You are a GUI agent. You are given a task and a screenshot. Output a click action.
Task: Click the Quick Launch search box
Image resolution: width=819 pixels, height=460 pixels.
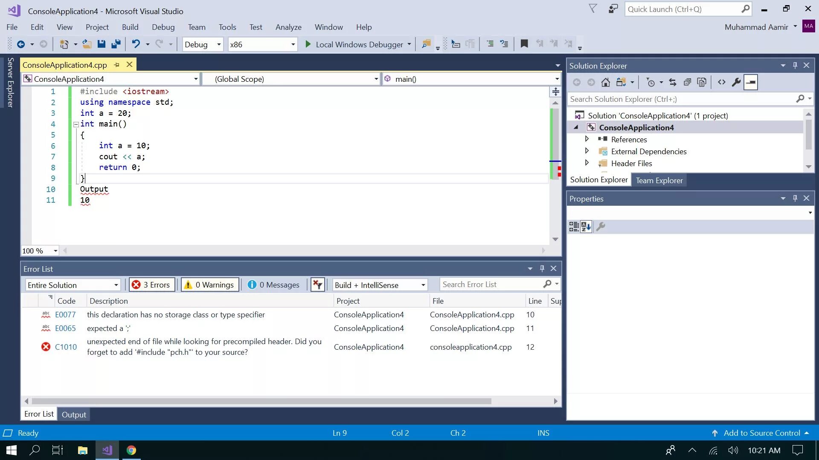tap(688, 9)
